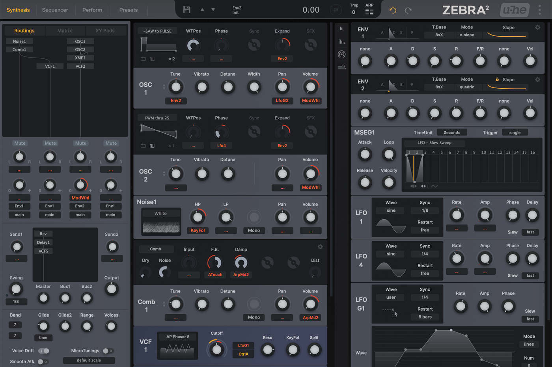Load previous preset with the up triangle

click(202, 9)
